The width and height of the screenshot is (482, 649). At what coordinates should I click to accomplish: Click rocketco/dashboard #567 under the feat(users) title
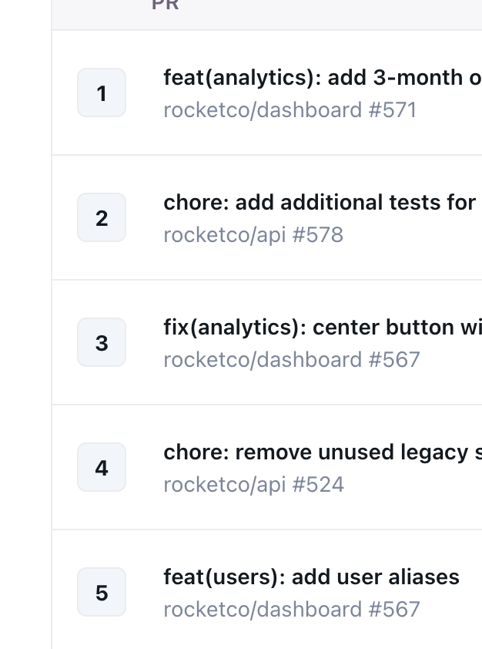click(x=292, y=610)
